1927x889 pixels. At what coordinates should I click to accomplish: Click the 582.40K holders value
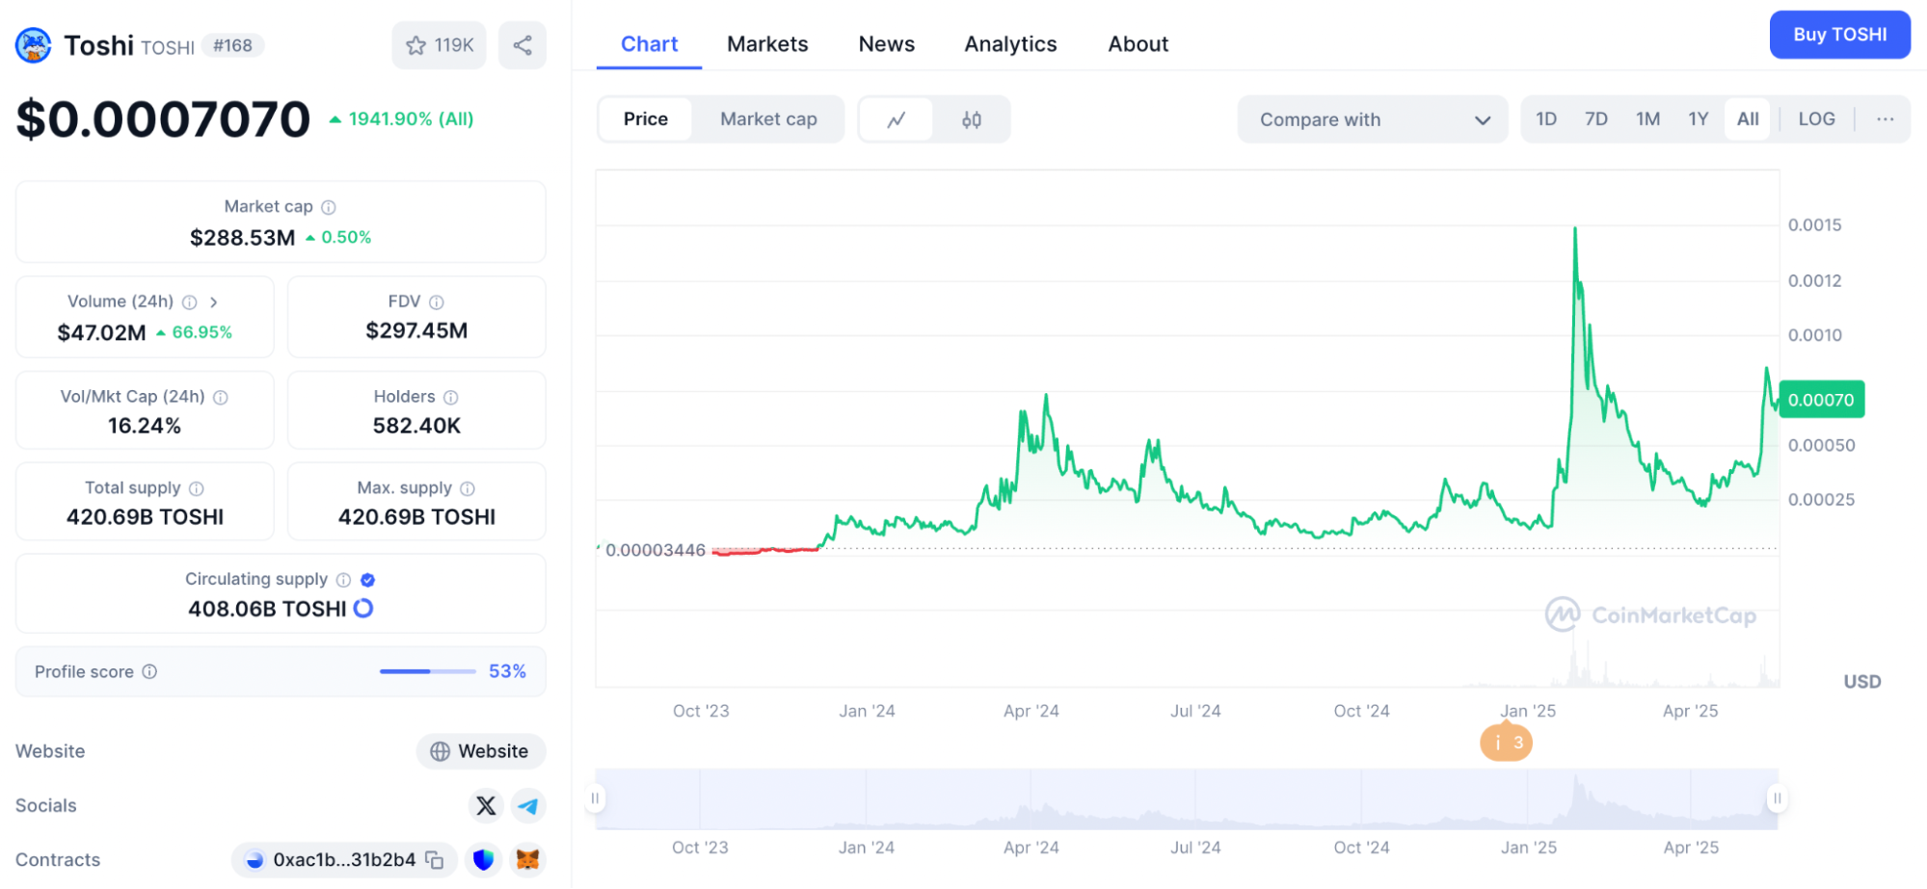417,426
